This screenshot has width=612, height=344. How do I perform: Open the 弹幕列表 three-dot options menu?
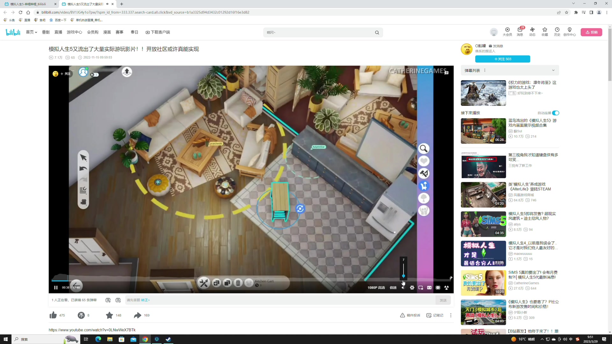click(x=485, y=70)
